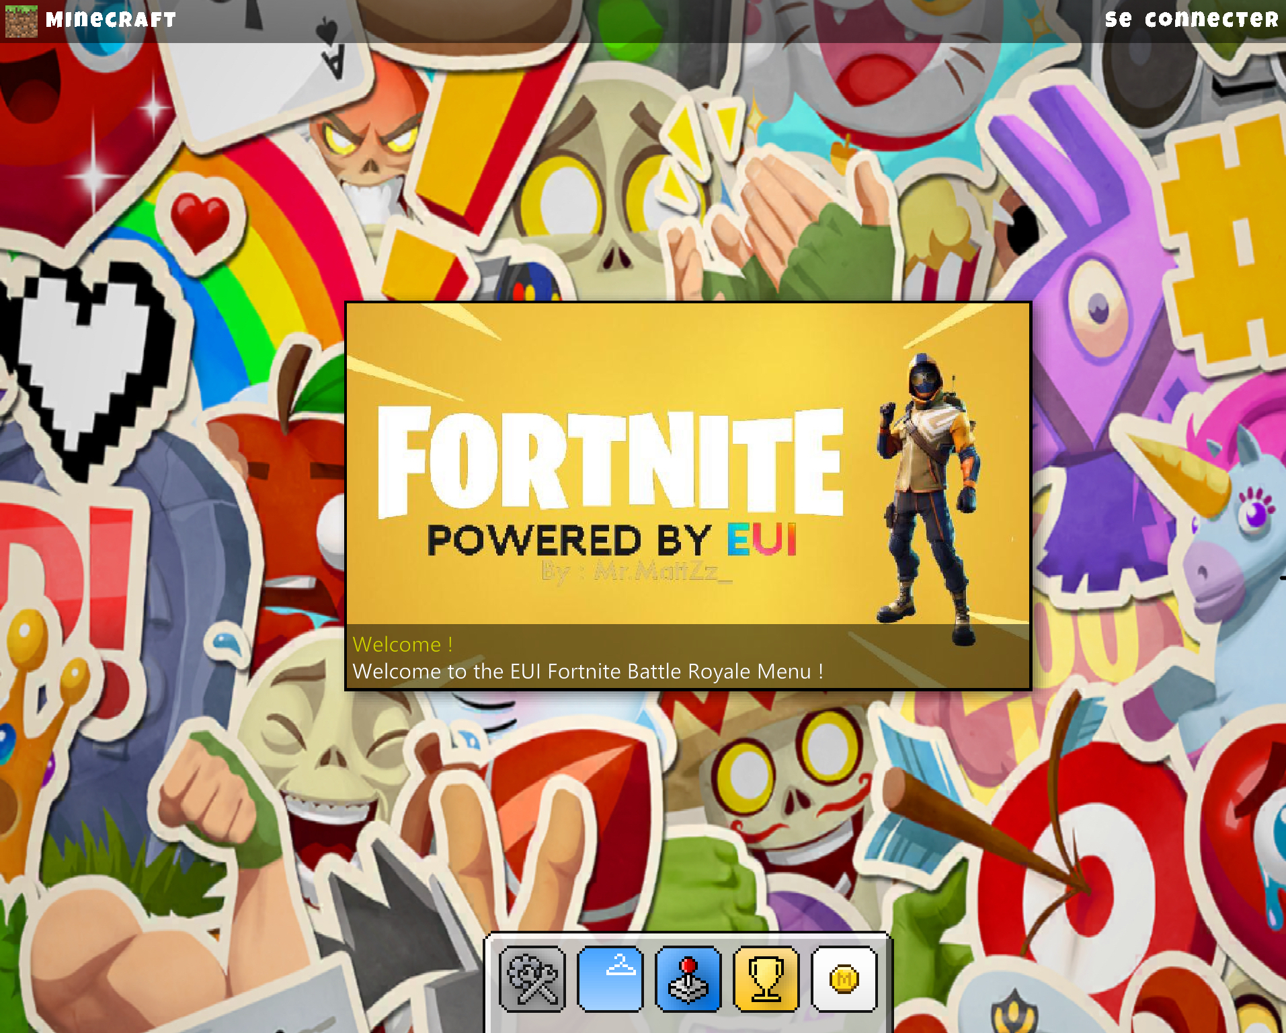
Task: Open the clothes hanger wardrobe icon
Action: click(x=610, y=979)
